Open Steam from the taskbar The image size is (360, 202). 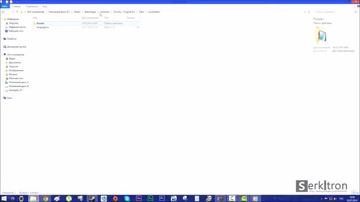[x=92, y=198]
